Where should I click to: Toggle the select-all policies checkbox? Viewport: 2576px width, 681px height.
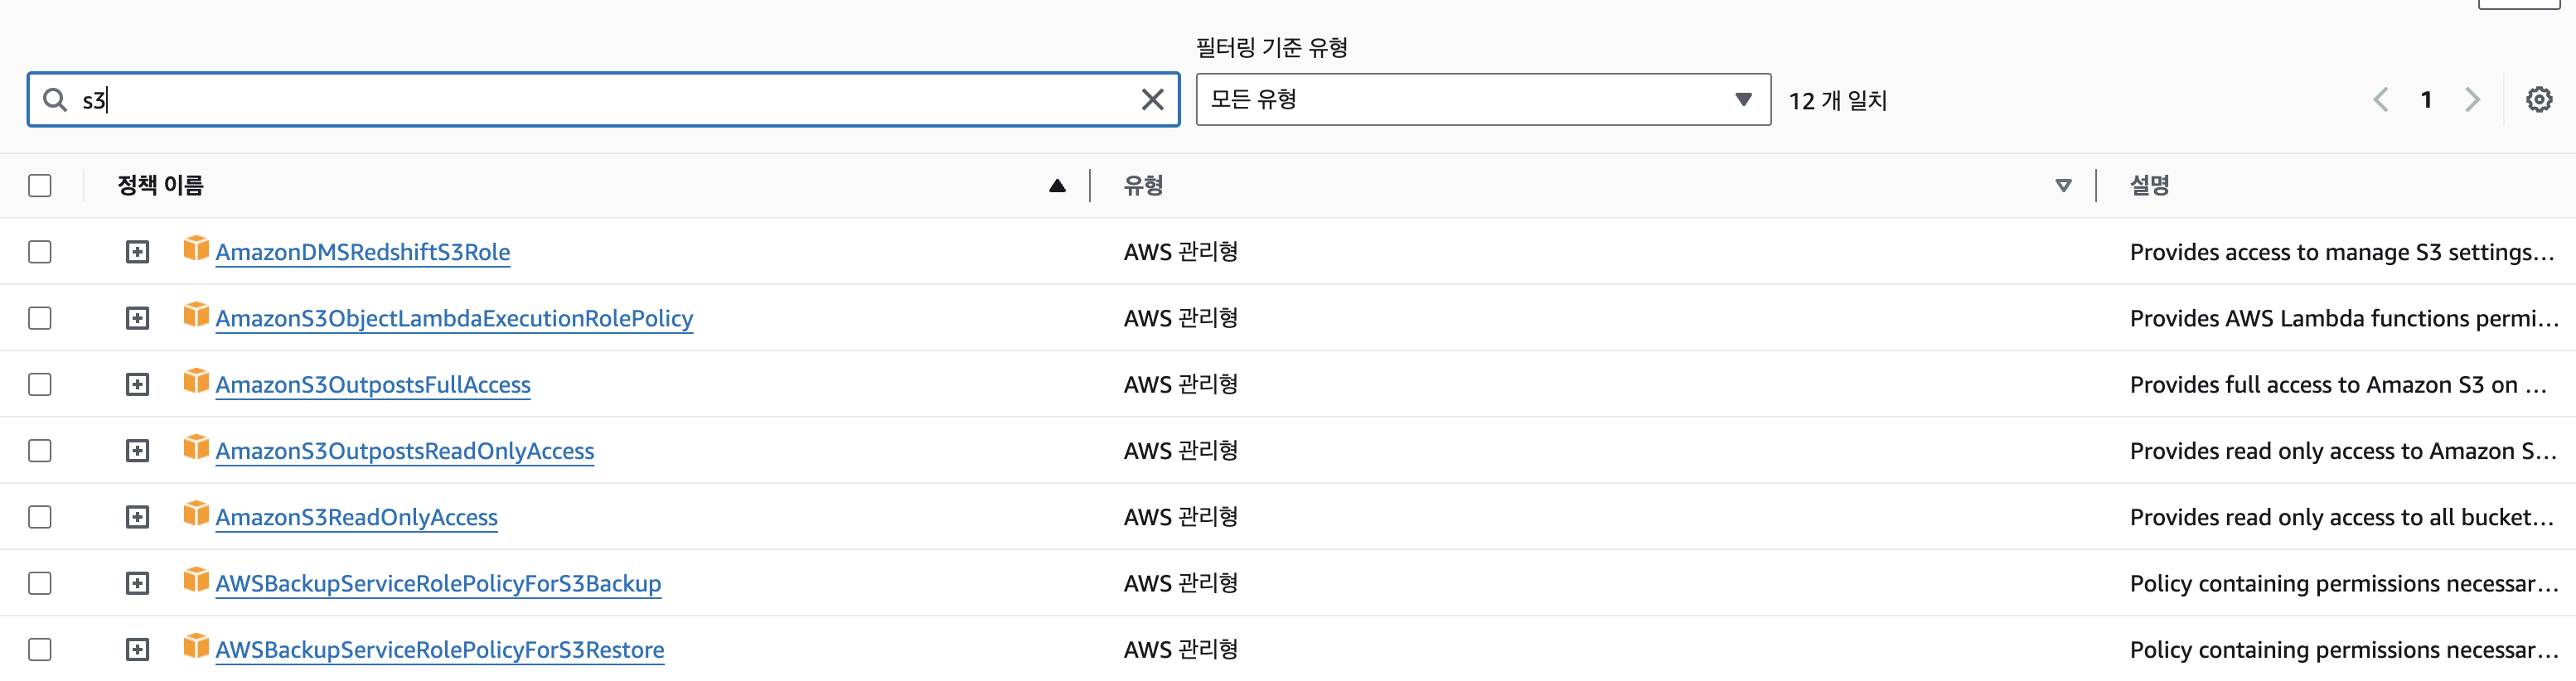[40, 185]
